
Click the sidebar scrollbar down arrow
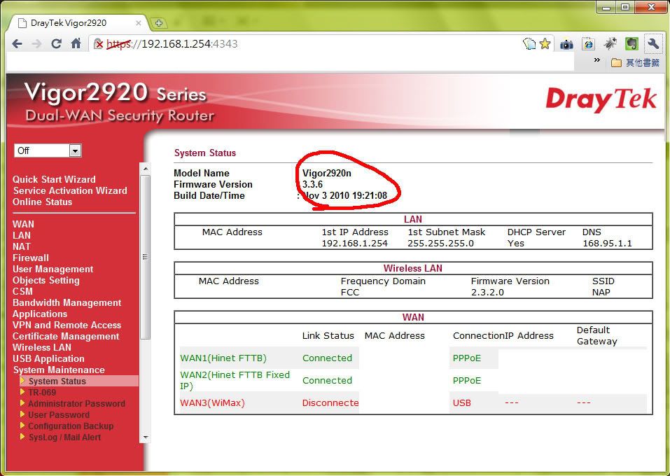(x=146, y=437)
